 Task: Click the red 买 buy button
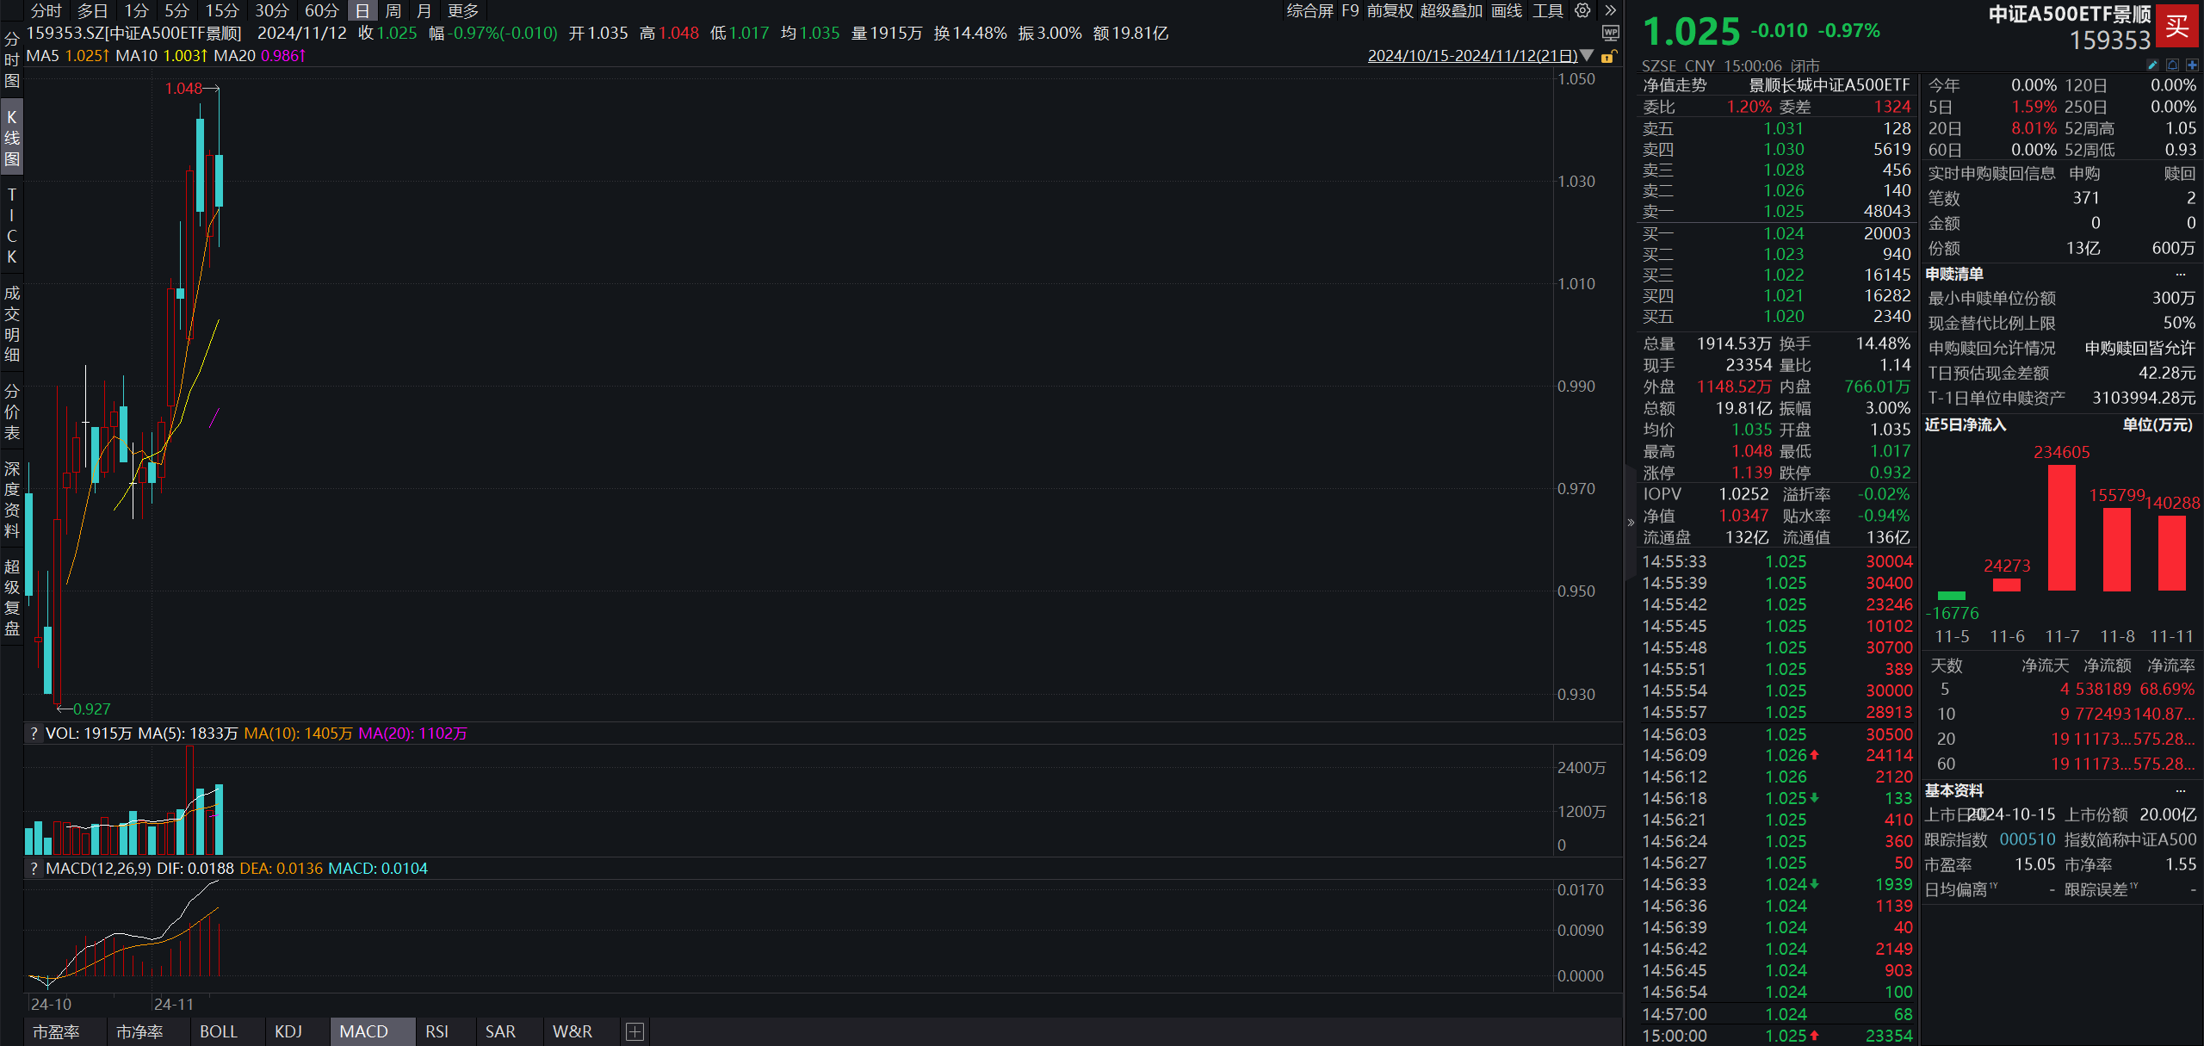[x=2177, y=26]
